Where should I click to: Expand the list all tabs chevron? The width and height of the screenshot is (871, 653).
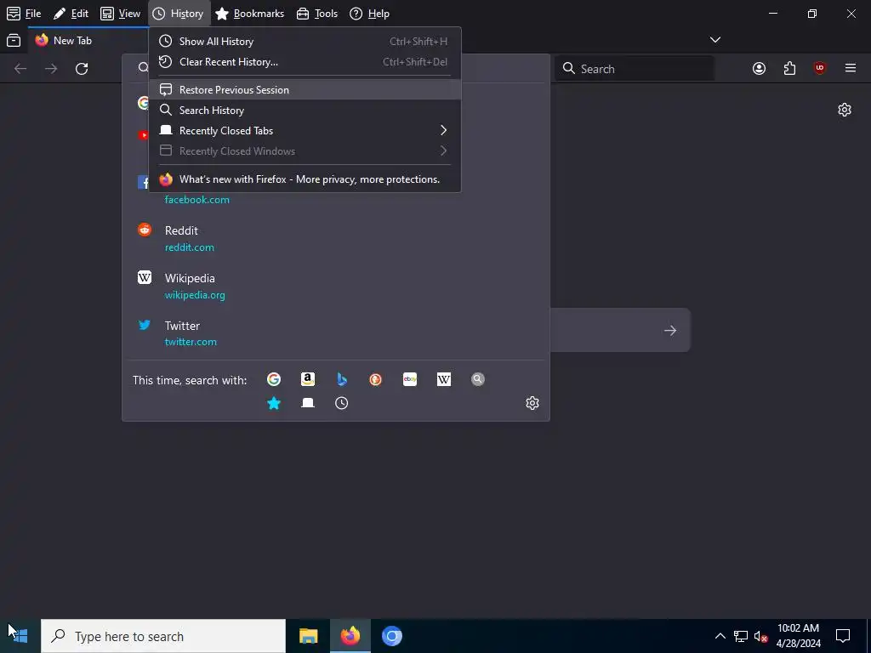pos(714,40)
